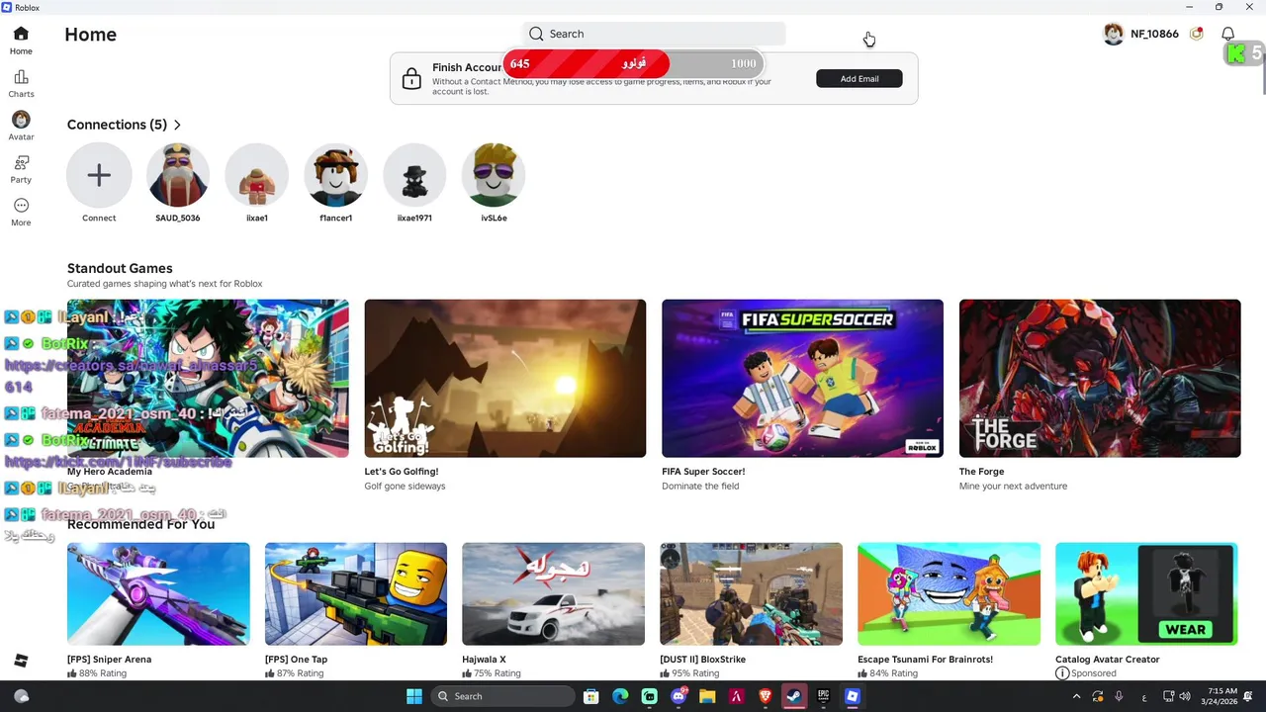Viewport: 1266px width, 712px height.
Task: Open the Avatar page in the sidebar
Action: coord(21,126)
